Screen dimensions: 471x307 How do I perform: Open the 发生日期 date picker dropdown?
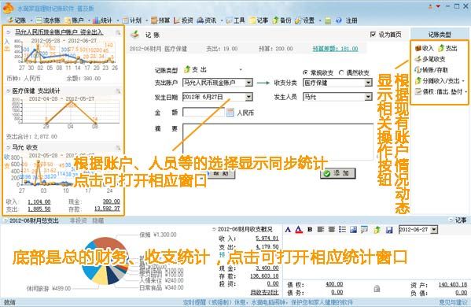click(248, 97)
